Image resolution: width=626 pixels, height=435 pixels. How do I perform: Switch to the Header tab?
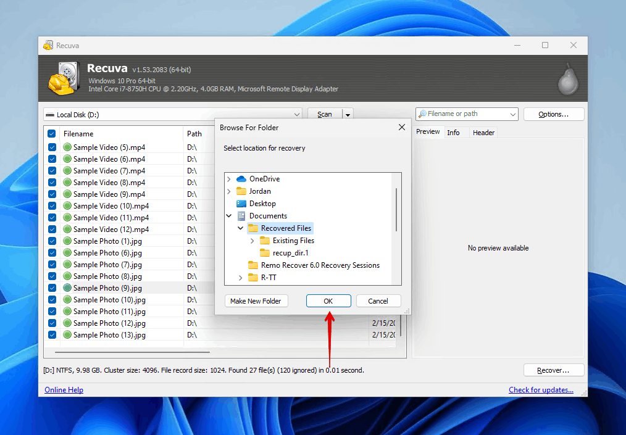(x=483, y=133)
